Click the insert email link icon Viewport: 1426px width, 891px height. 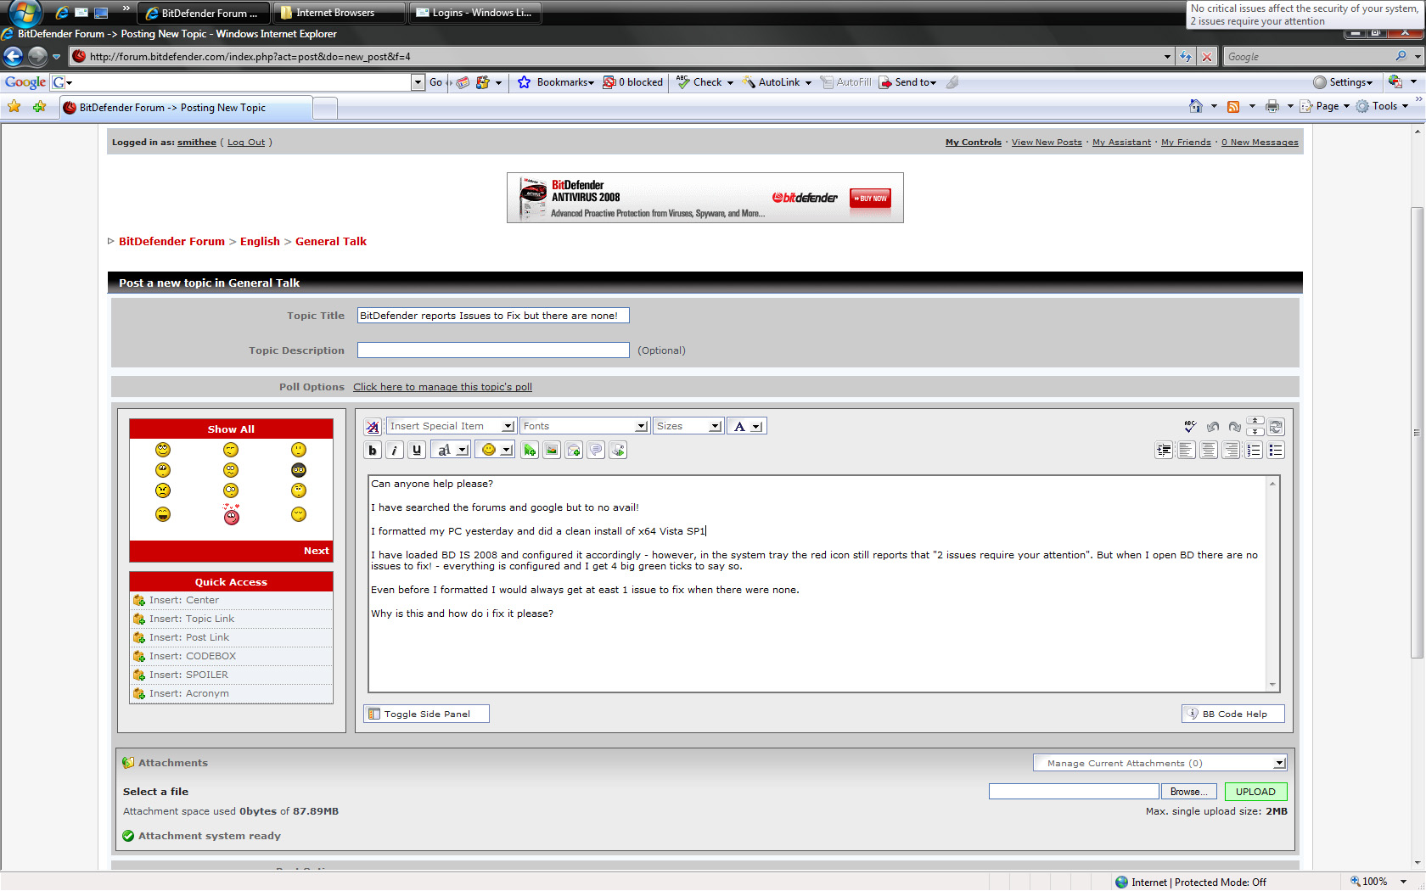click(574, 451)
